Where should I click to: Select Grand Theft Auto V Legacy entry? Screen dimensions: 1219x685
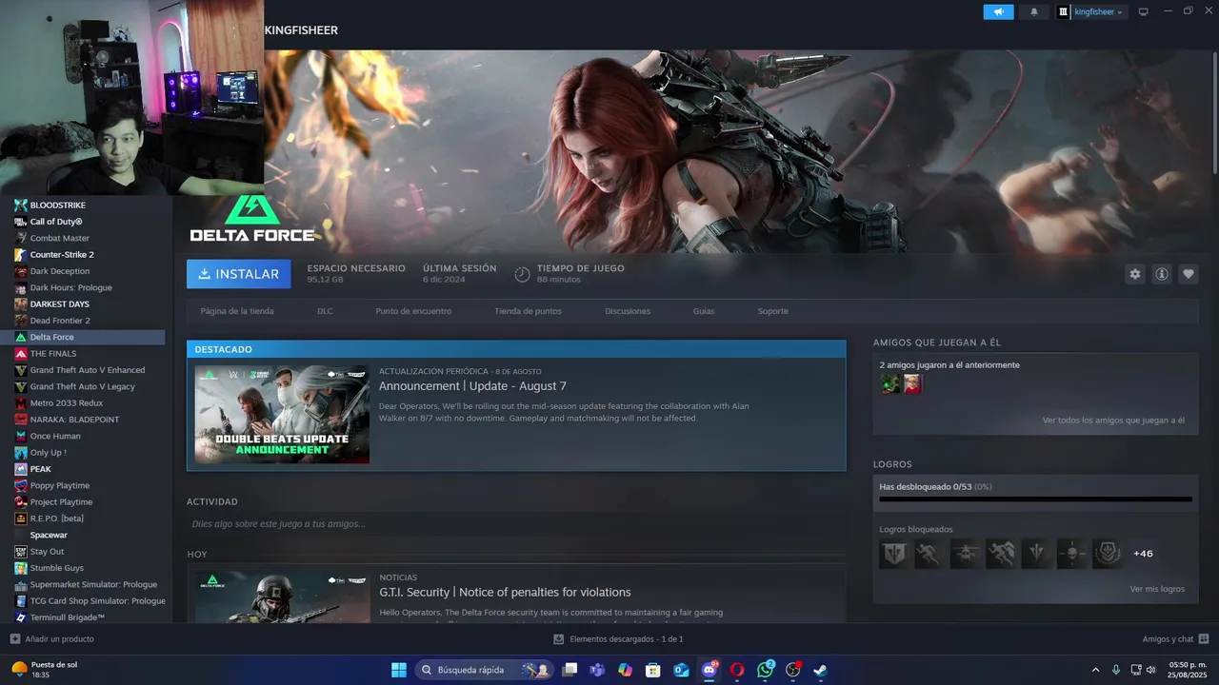point(83,386)
